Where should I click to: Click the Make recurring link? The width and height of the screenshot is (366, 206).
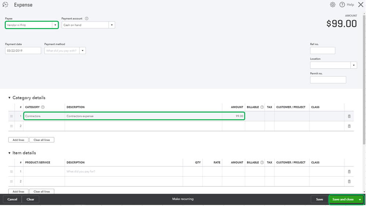pyautogui.click(x=183, y=199)
